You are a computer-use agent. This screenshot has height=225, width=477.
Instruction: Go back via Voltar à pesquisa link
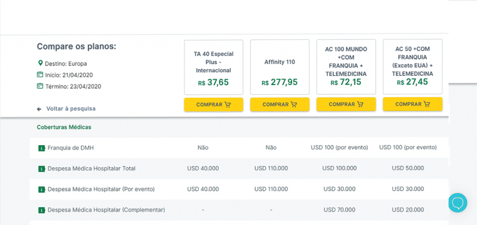click(71, 108)
